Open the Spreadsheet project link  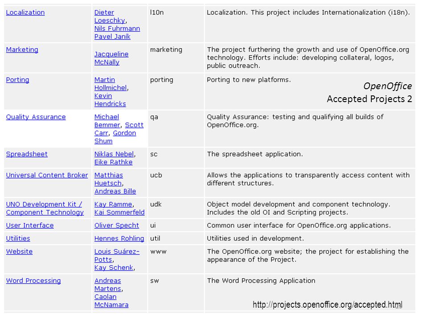click(x=27, y=154)
